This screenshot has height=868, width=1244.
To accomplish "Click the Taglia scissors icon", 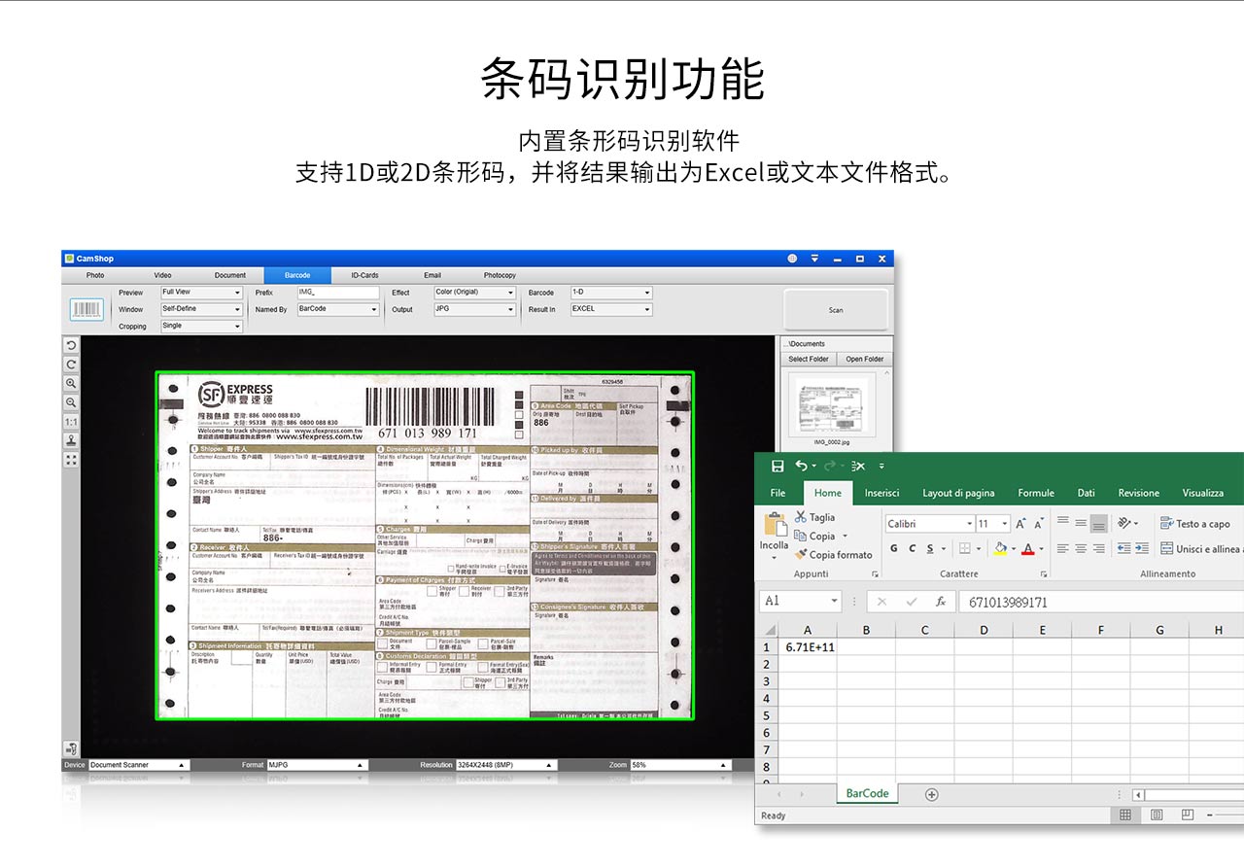I will tap(801, 517).
